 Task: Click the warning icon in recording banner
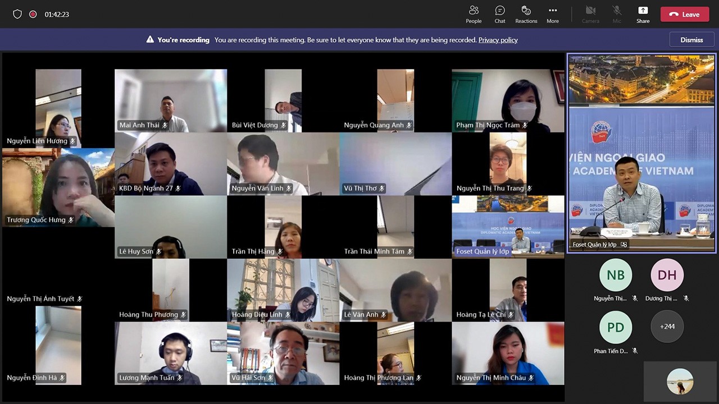coord(150,40)
